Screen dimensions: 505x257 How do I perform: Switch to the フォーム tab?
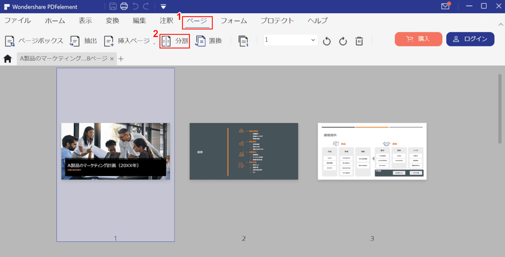click(x=234, y=21)
